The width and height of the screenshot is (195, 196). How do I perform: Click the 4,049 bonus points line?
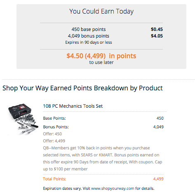click(x=89, y=36)
